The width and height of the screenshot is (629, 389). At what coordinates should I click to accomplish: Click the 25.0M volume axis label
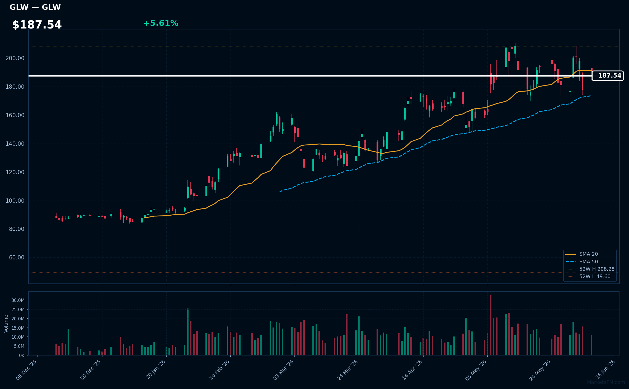coord(18,310)
